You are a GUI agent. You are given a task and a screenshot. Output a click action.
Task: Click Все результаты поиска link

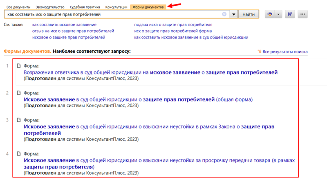click(285, 52)
